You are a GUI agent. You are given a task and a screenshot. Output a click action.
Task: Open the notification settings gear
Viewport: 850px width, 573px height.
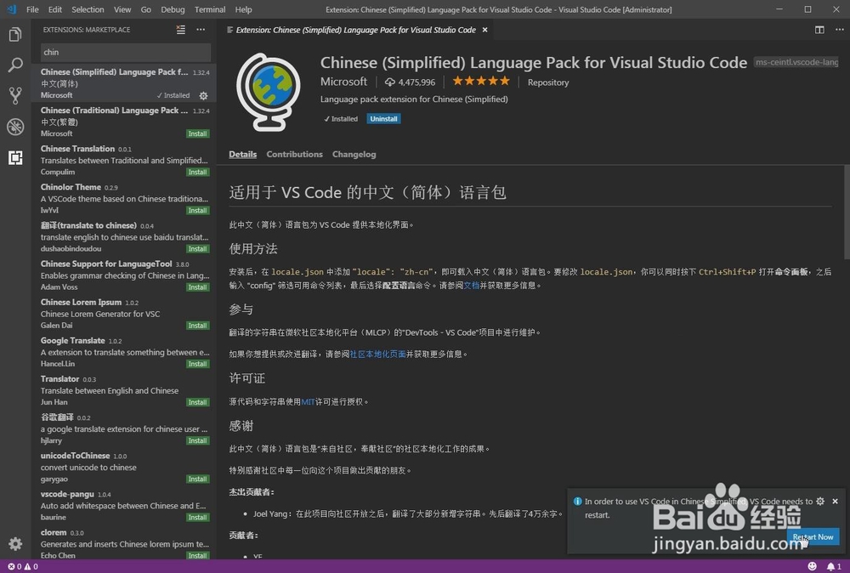820,502
